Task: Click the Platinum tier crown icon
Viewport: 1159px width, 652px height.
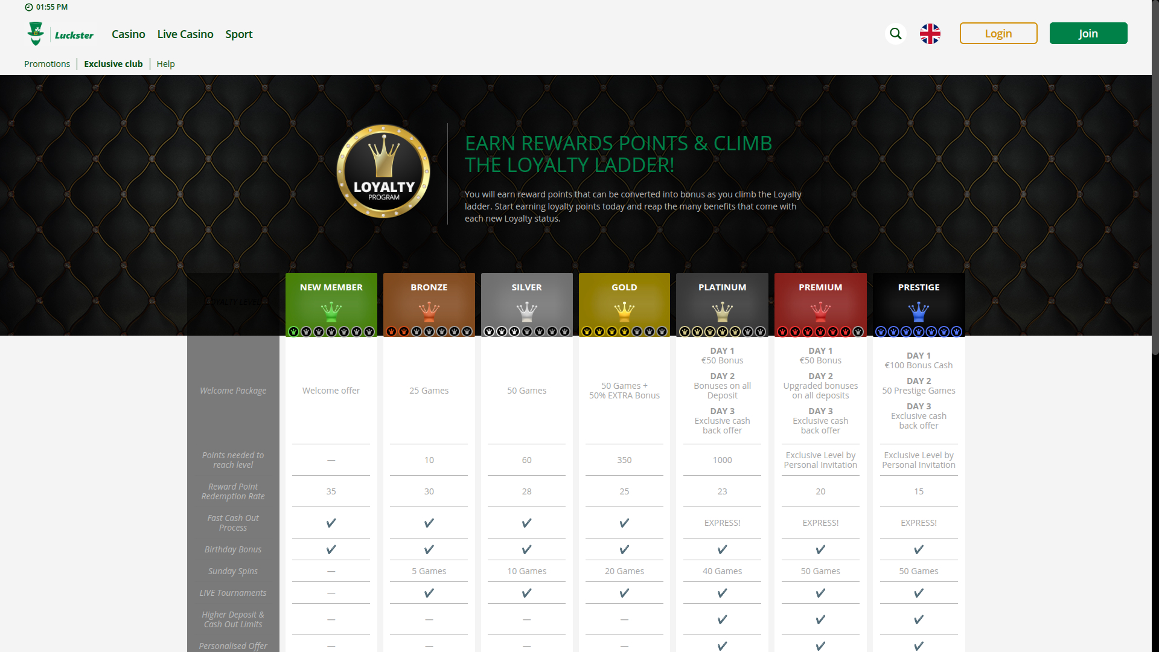Action: [x=722, y=313]
